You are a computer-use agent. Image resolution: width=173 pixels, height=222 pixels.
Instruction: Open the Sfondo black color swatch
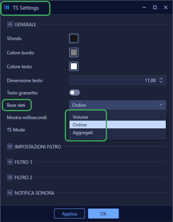point(74,38)
